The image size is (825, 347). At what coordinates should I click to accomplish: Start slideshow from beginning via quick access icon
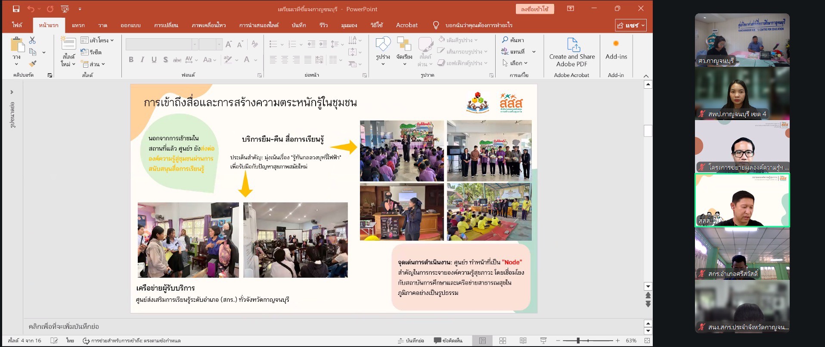point(65,9)
